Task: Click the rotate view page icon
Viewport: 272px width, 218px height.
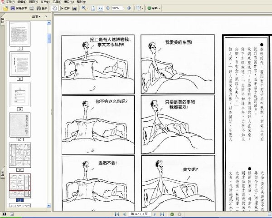Action: tap(138, 8)
